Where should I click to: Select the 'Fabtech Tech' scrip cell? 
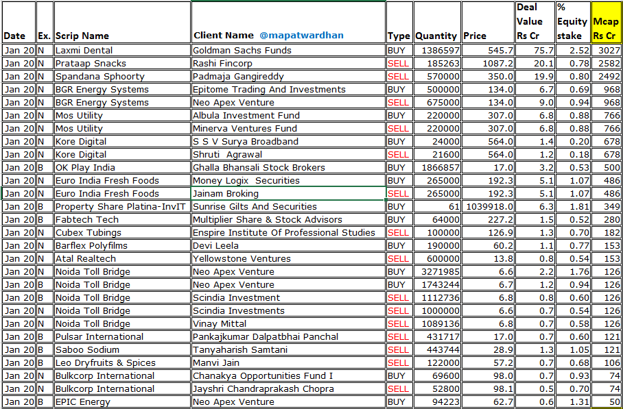click(122, 220)
